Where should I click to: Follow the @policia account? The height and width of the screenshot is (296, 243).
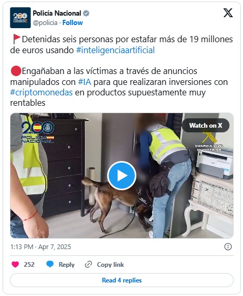pyautogui.click(x=72, y=22)
